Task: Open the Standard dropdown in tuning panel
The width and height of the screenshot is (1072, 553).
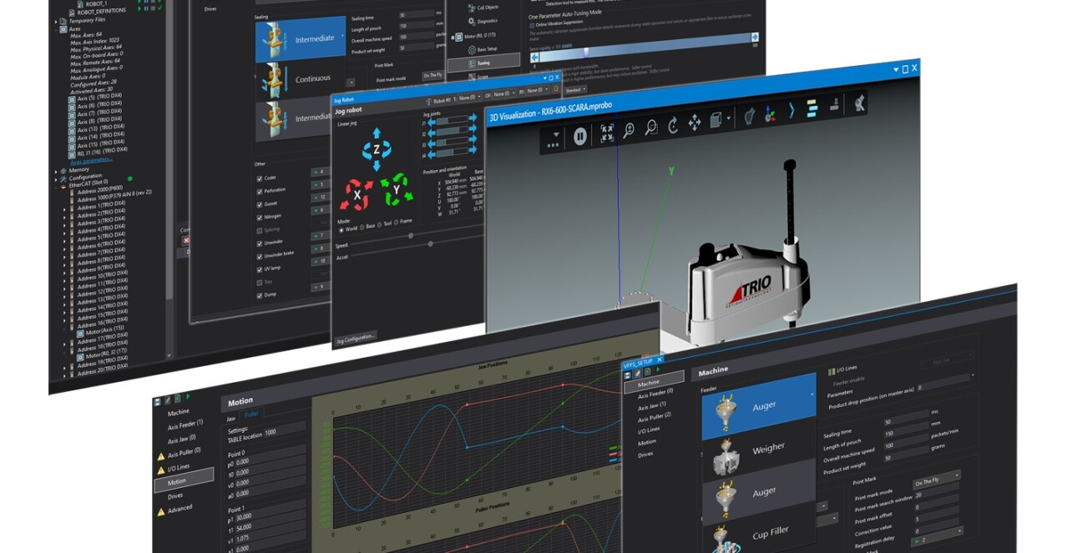Action: click(x=576, y=89)
